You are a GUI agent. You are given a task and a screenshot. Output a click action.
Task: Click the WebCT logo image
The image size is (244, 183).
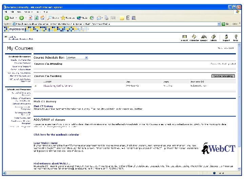(218, 148)
